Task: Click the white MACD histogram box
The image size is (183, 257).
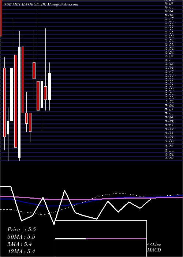Action: click(101, 239)
